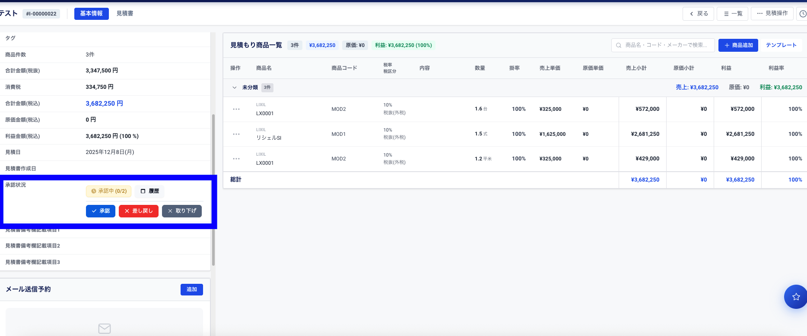The height and width of the screenshot is (336, 807).
Task: Click the left panel vertical scrollbar
Action: 213,190
